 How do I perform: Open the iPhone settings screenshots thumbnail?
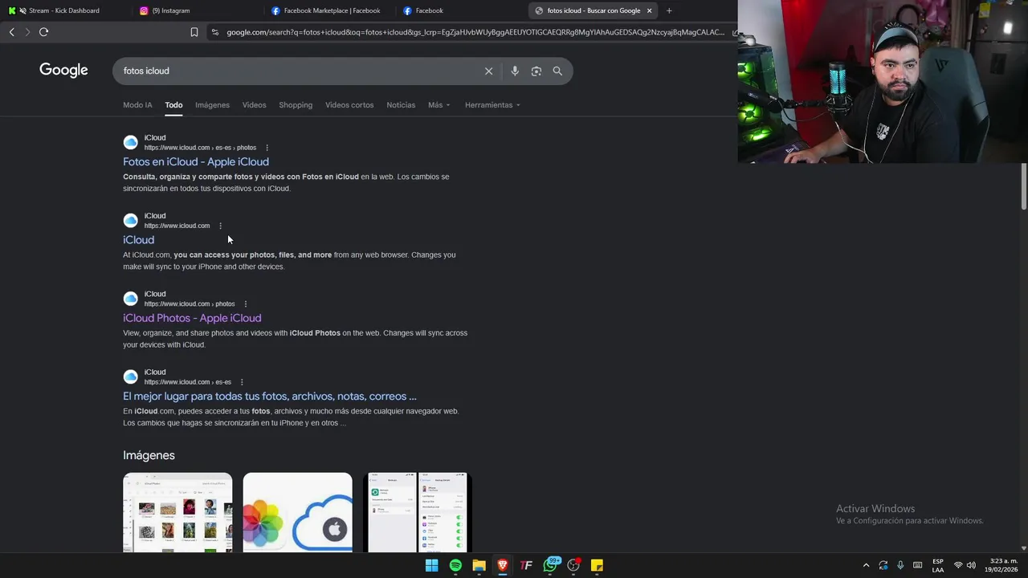(417, 512)
